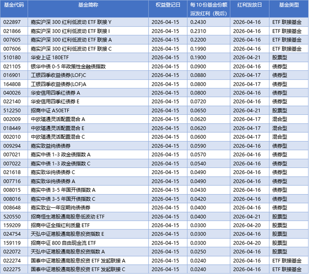The image size is (309, 274).
Task: Select fund code 021866
Action: tap(12, 31)
